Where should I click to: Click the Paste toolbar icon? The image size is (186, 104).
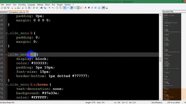[29, 8]
